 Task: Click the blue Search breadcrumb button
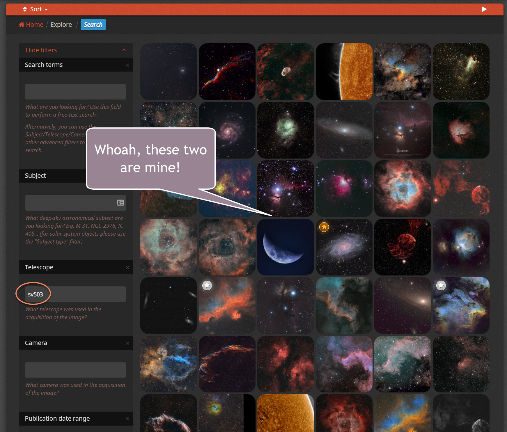[x=93, y=25]
